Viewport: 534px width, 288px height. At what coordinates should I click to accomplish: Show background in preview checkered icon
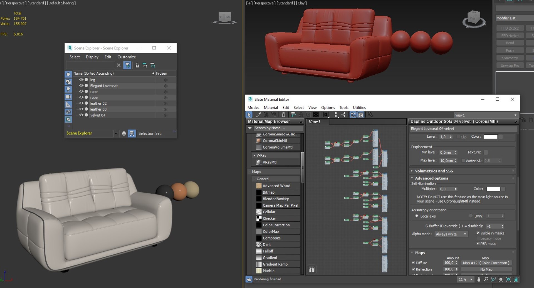point(316,115)
